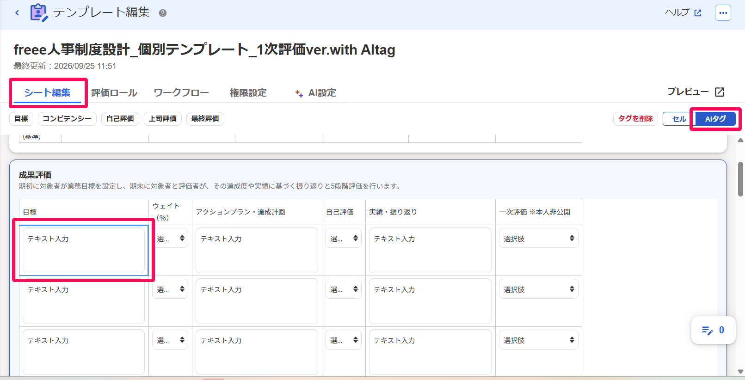The width and height of the screenshot is (745, 380).
Task: Open the question mark help tooltip
Action: pyautogui.click(x=163, y=13)
